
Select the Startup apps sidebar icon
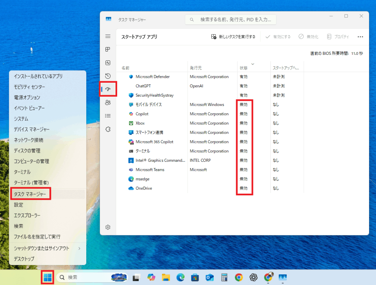pyautogui.click(x=108, y=89)
